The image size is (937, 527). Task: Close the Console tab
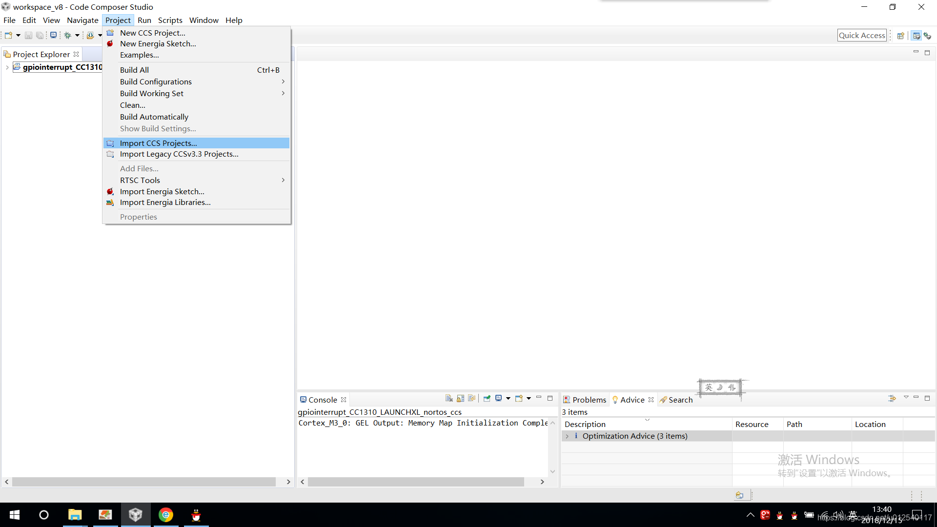tap(344, 400)
